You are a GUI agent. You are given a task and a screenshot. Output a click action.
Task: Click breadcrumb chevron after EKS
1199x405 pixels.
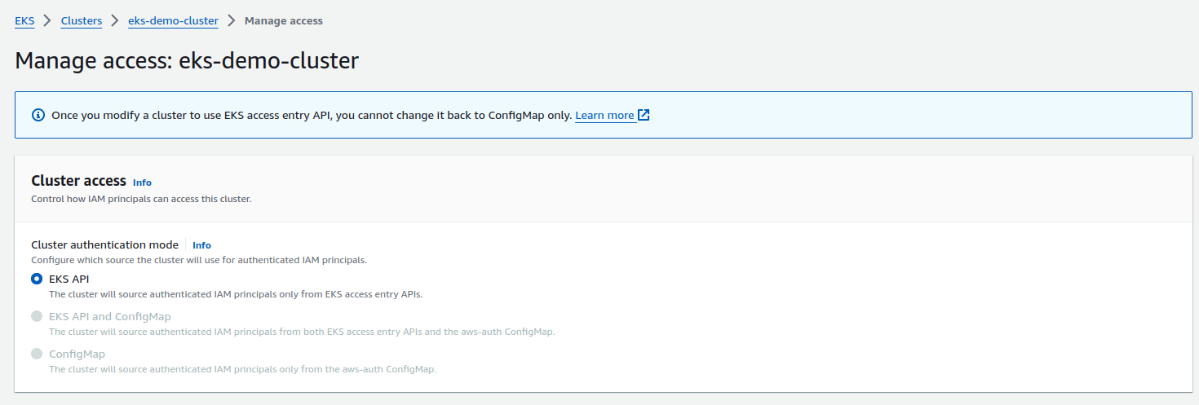tap(48, 21)
